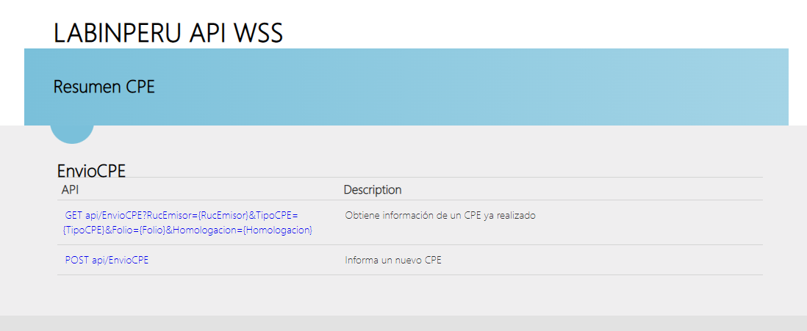Image resolution: width=807 pixels, height=331 pixels.
Task: Click the API column header
Action: tap(71, 190)
